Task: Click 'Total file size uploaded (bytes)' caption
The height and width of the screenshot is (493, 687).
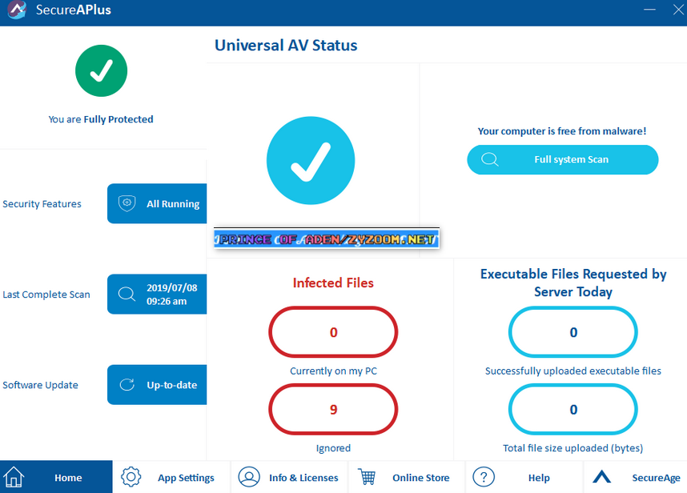Action: 573,448
